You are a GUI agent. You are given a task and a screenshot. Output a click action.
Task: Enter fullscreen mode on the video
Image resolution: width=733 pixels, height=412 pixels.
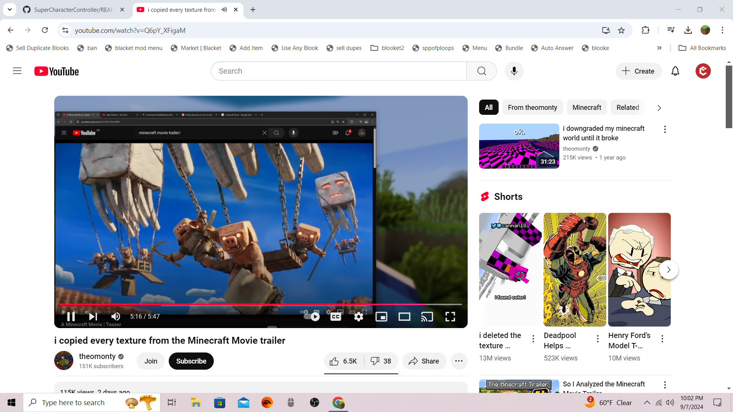(450, 317)
